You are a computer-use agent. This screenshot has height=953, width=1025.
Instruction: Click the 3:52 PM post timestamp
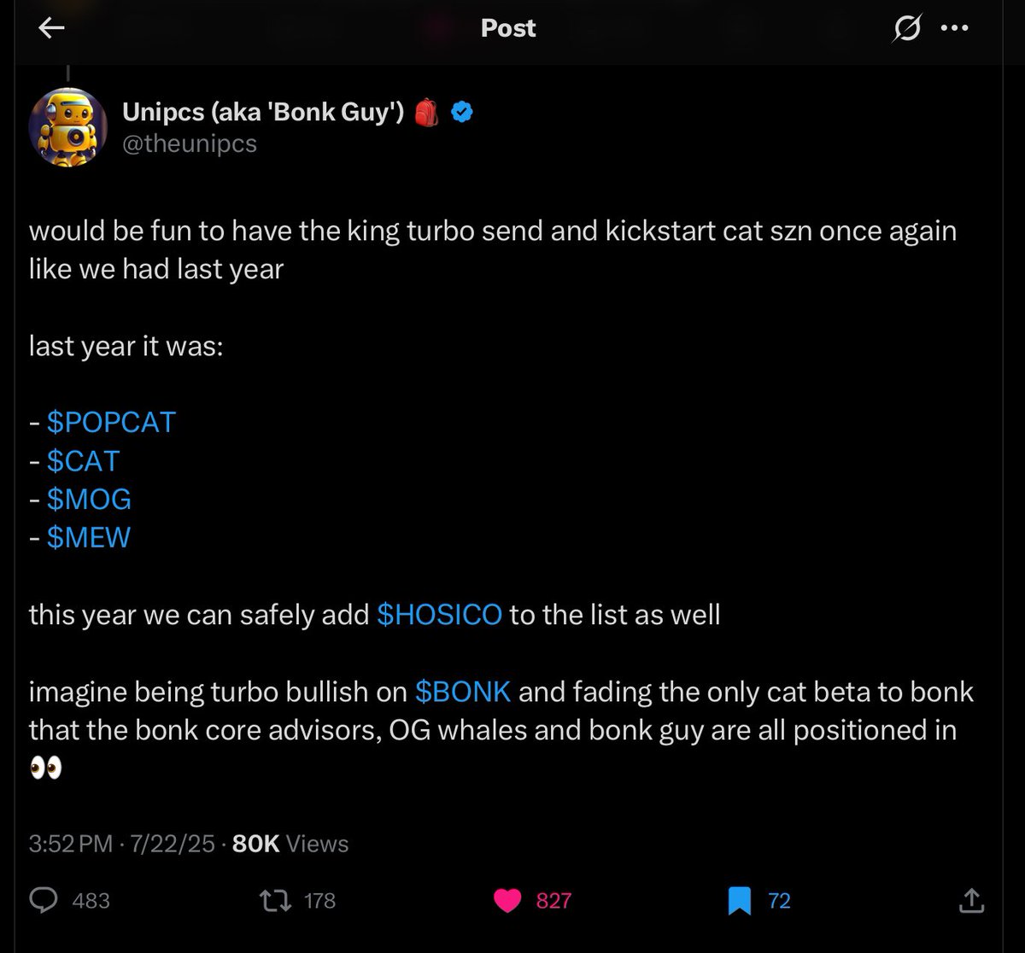pyautogui.click(x=71, y=844)
